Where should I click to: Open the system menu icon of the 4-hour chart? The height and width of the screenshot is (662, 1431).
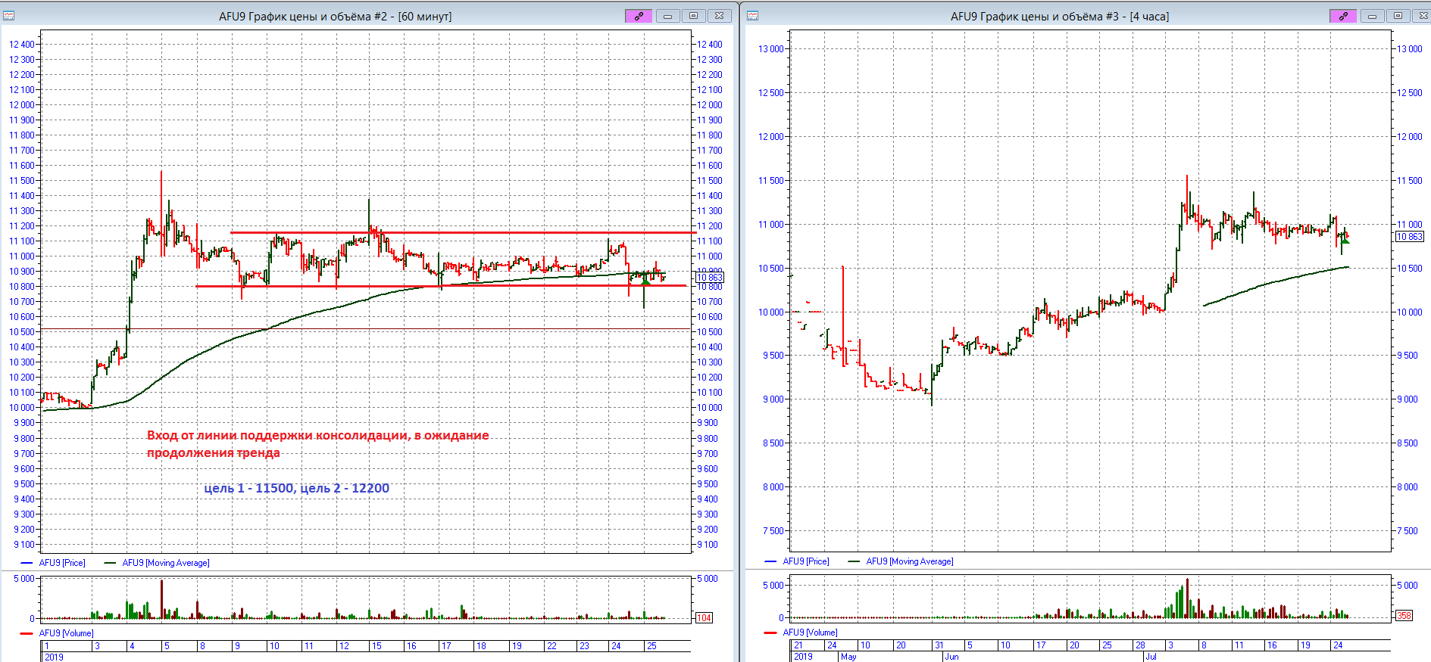pyautogui.click(x=752, y=16)
